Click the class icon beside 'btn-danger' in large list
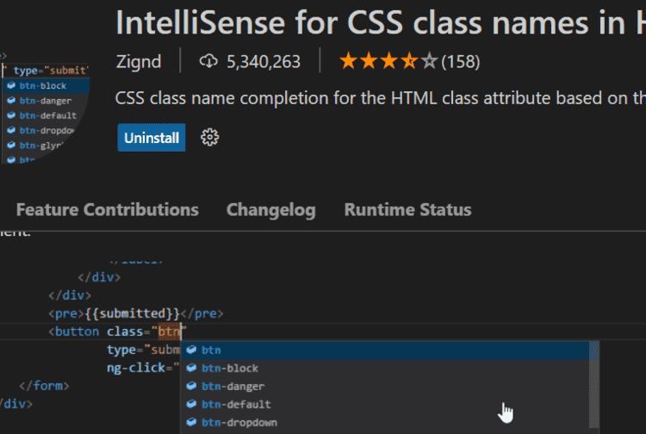This screenshot has height=434, width=646. [x=191, y=386]
